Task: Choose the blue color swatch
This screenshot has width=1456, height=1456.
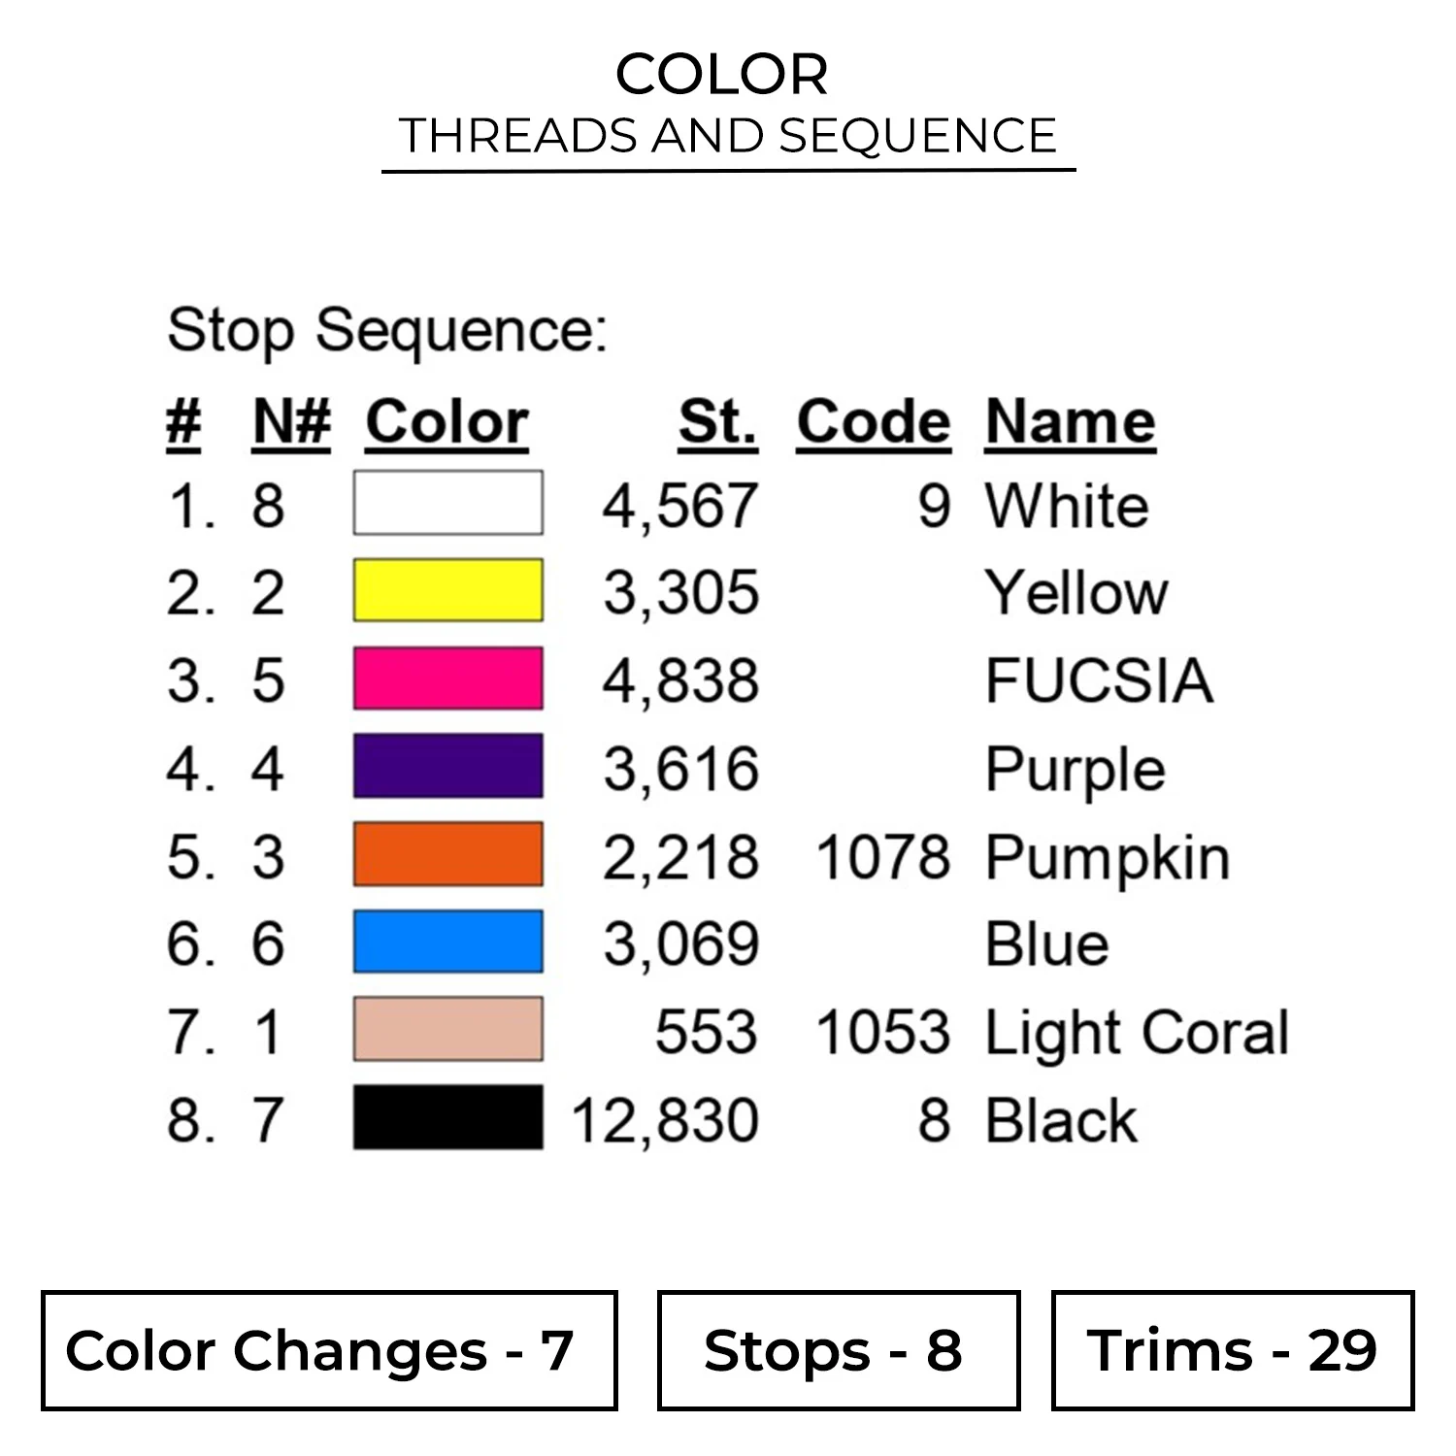Action: (447, 942)
